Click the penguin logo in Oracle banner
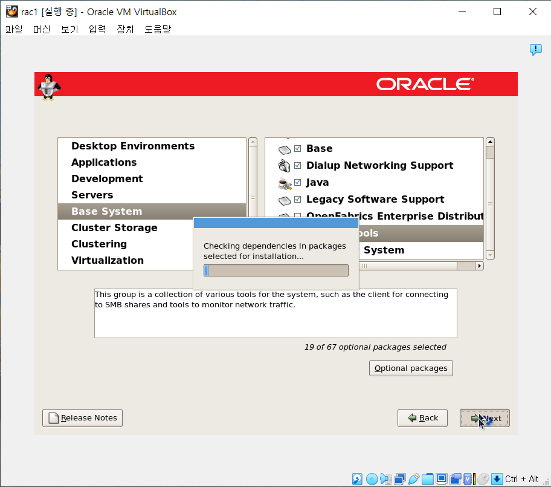The width and height of the screenshot is (551, 487). [x=49, y=87]
